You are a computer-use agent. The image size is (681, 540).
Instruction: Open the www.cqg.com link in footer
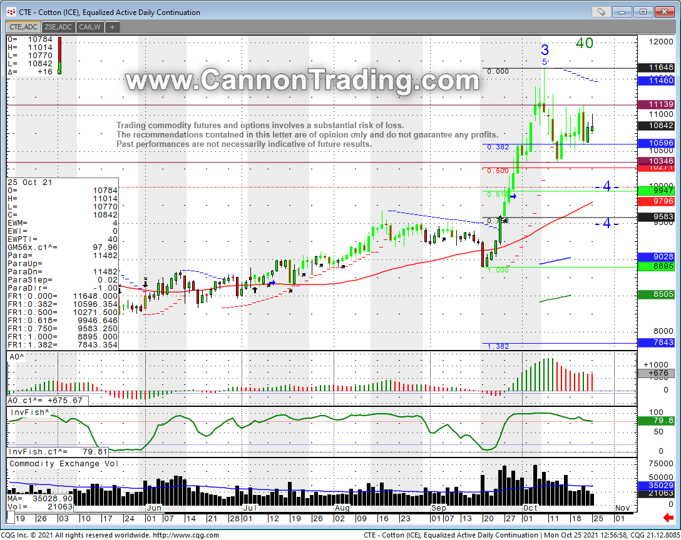click(x=185, y=535)
